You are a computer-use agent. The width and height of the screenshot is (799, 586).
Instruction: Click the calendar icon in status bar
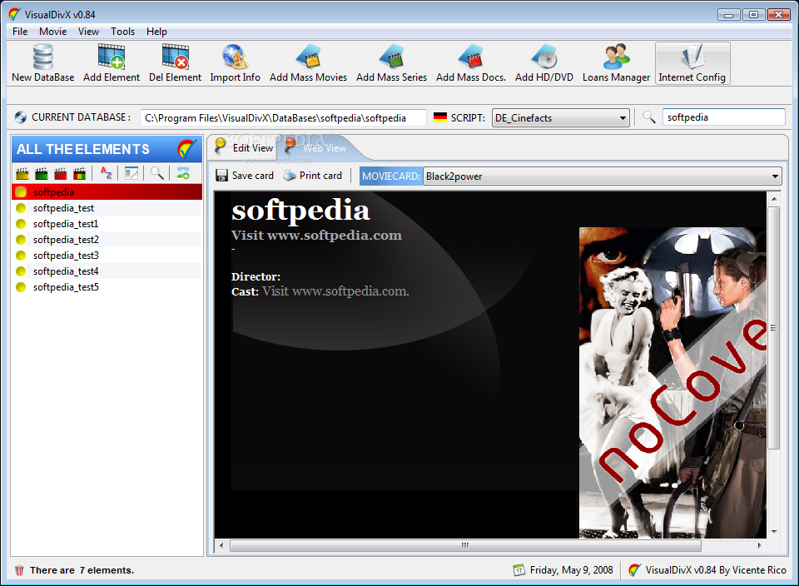(519, 569)
